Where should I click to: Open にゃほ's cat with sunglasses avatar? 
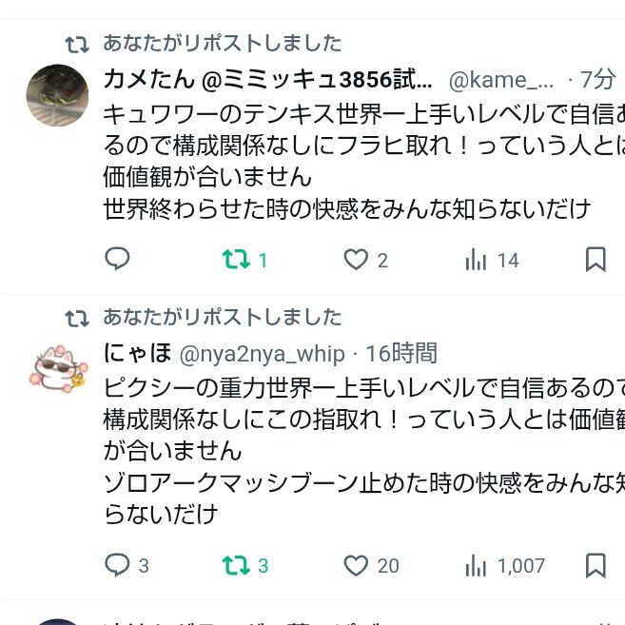[x=57, y=369]
